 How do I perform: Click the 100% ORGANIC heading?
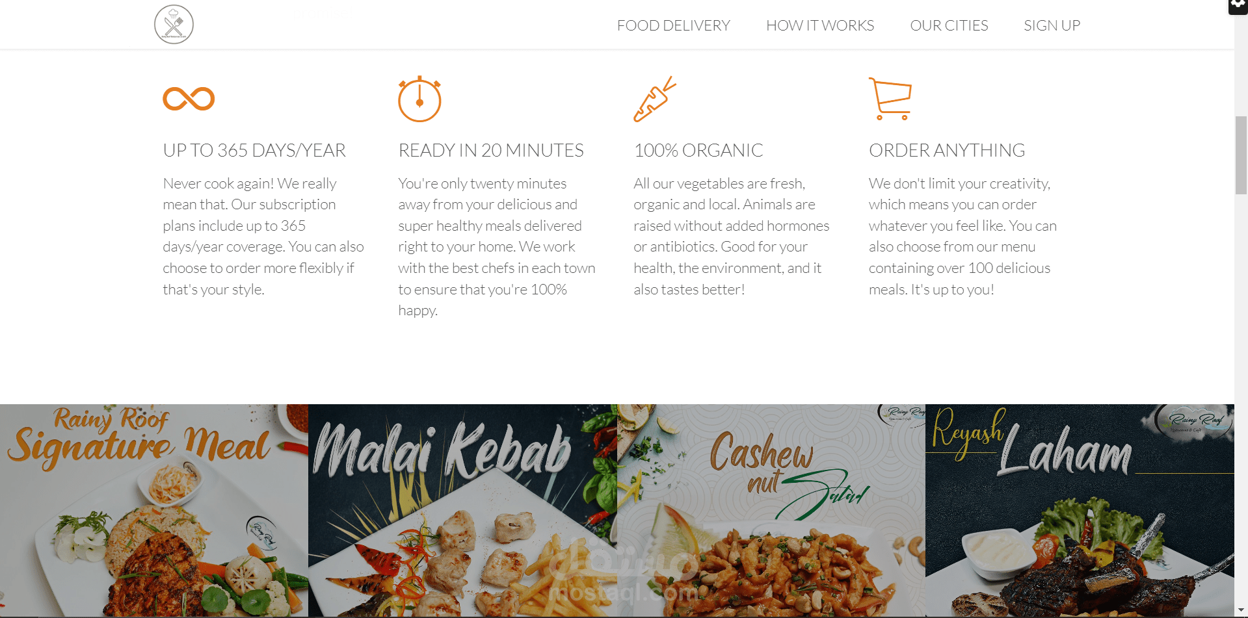click(x=698, y=150)
